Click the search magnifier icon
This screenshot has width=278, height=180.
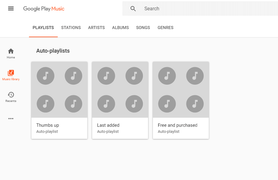[133, 8]
